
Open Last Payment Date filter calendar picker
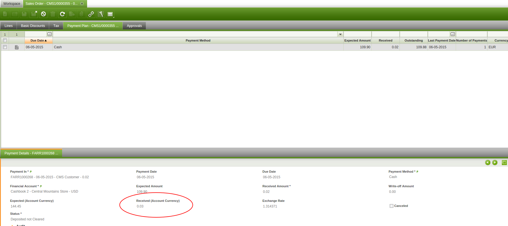453,34
